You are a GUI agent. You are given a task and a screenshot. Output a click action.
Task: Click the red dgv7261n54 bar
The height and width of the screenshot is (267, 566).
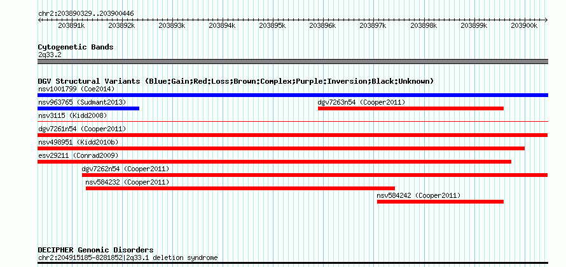[x=293, y=135]
